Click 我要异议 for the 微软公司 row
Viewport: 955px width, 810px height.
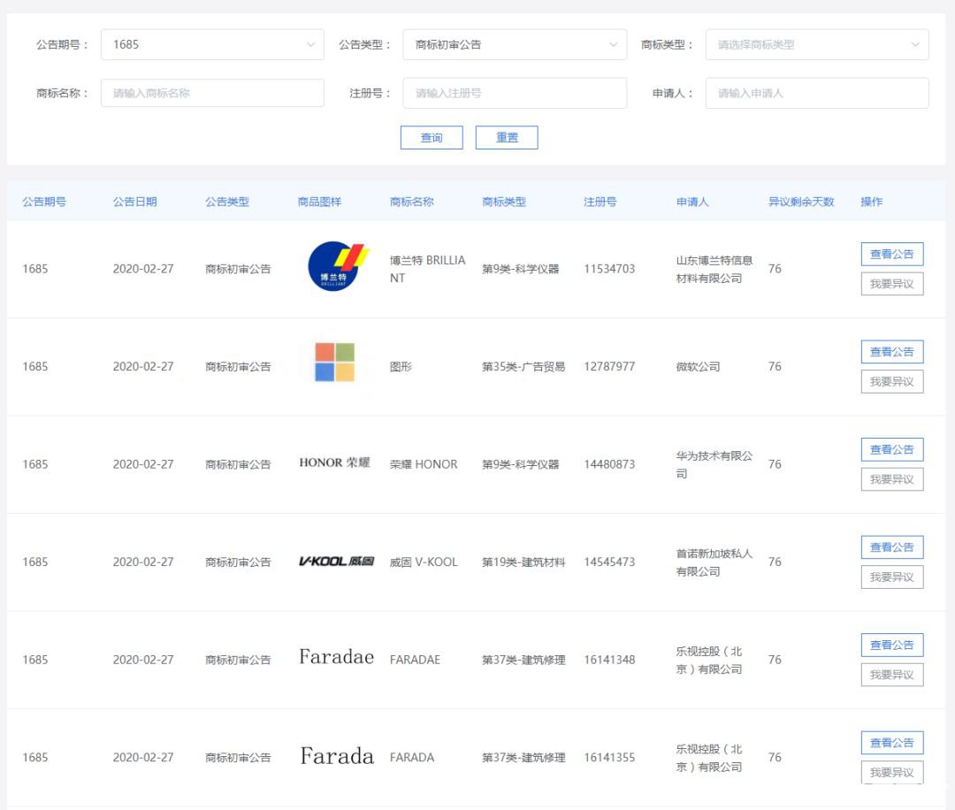pyautogui.click(x=891, y=382)
